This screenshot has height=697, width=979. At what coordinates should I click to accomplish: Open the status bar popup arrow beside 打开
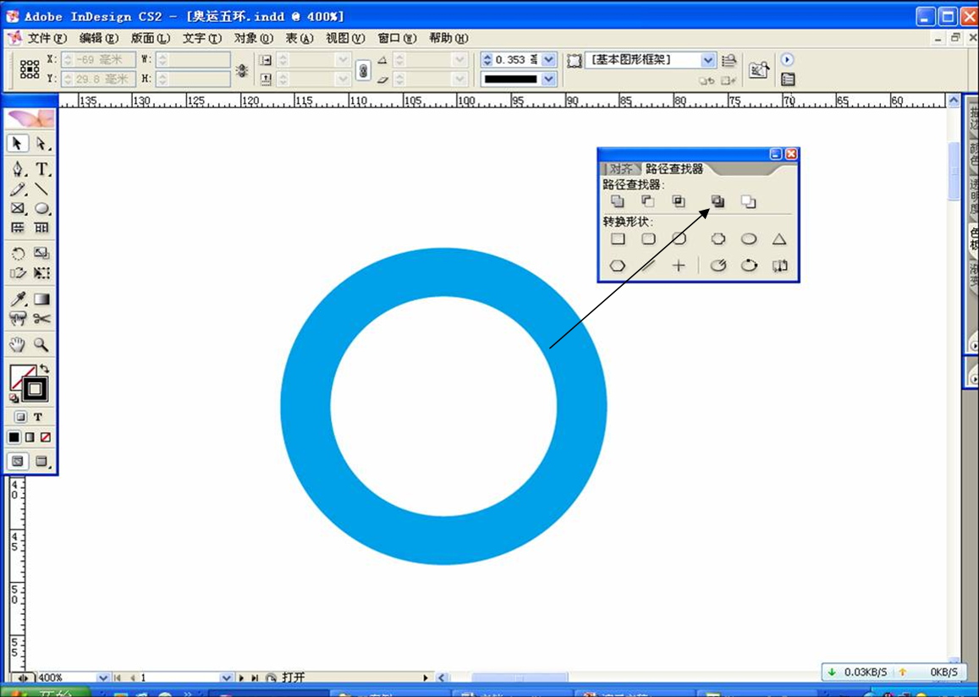426,678
